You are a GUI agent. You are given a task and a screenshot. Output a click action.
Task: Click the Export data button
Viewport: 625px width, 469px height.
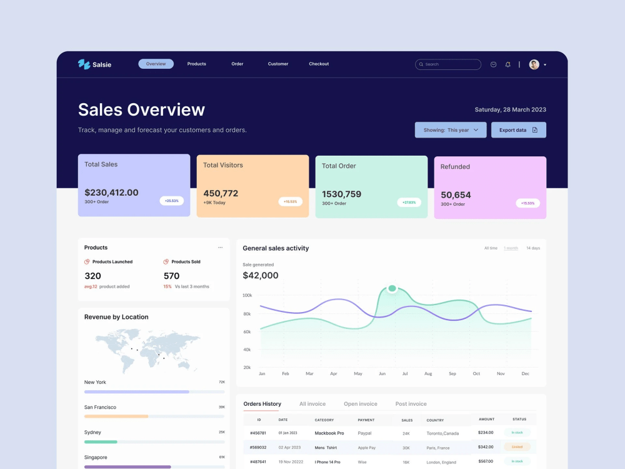pyautogui.click(x=519, y=130)
